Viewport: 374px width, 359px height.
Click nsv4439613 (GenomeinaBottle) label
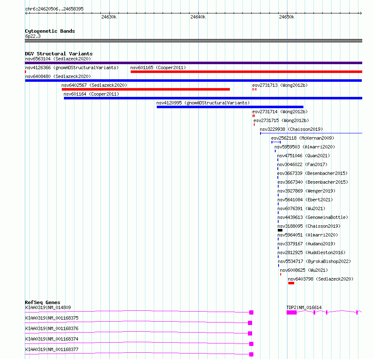point(313,217)
